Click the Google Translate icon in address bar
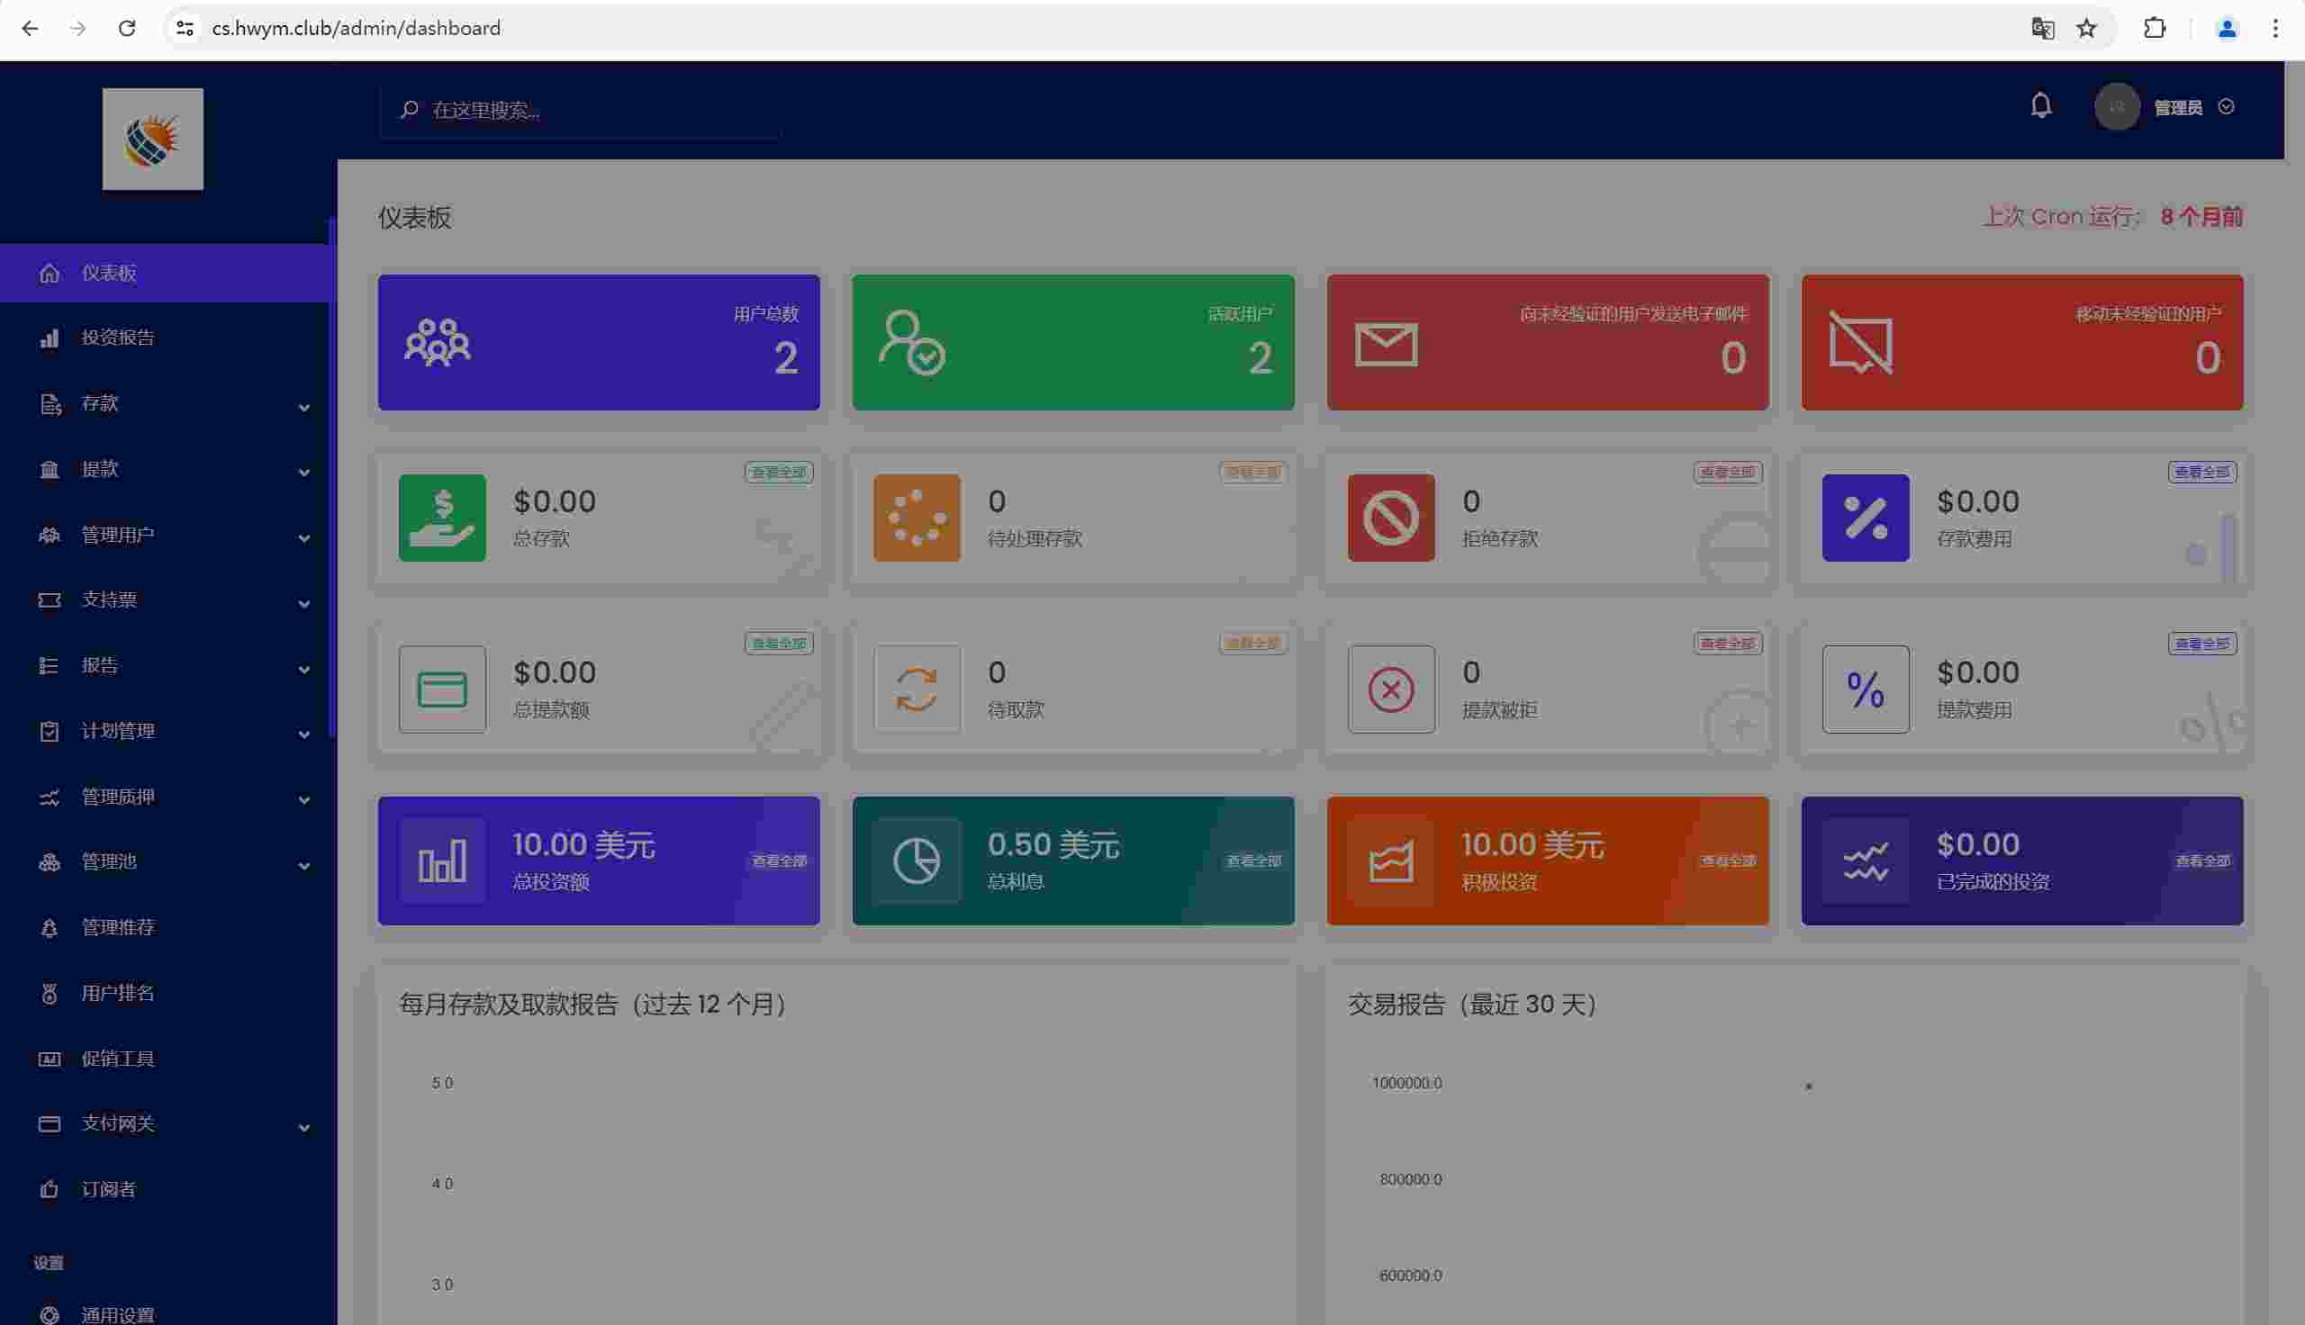Screen dimensions: 2305x1325 click(2042, 28)
